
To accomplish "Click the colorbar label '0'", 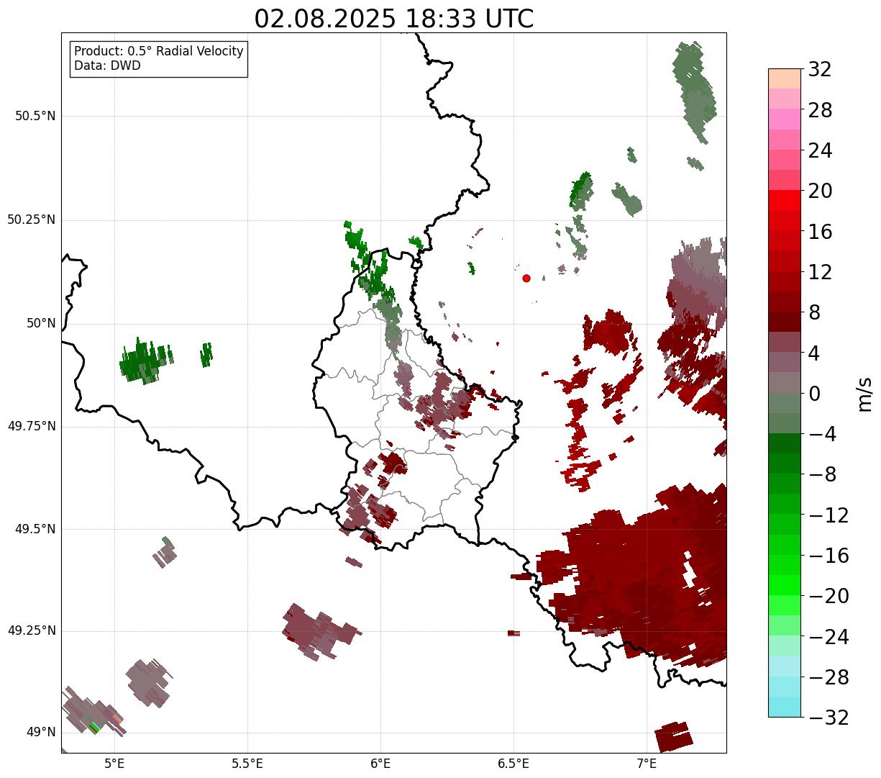I will [814, 394].
